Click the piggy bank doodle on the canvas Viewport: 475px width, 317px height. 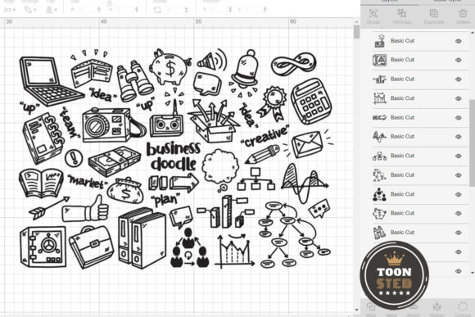tap(170, 67)
